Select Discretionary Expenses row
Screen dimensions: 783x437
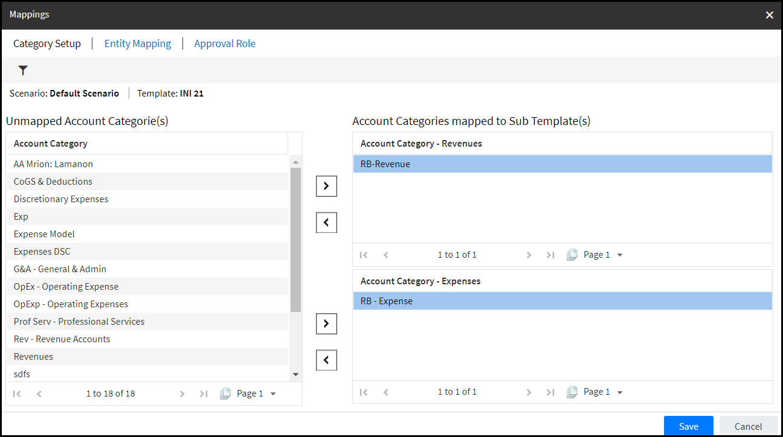click(x=147, y=199)
